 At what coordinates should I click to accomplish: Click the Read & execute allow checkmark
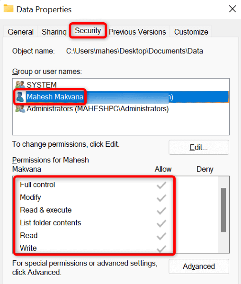tap(161, 211)
